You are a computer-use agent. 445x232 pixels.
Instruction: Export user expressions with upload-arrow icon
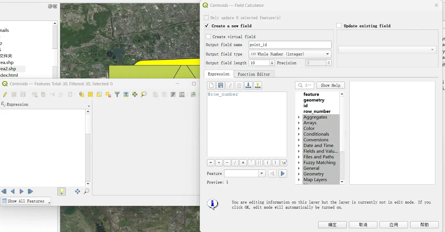click(258, 85)
